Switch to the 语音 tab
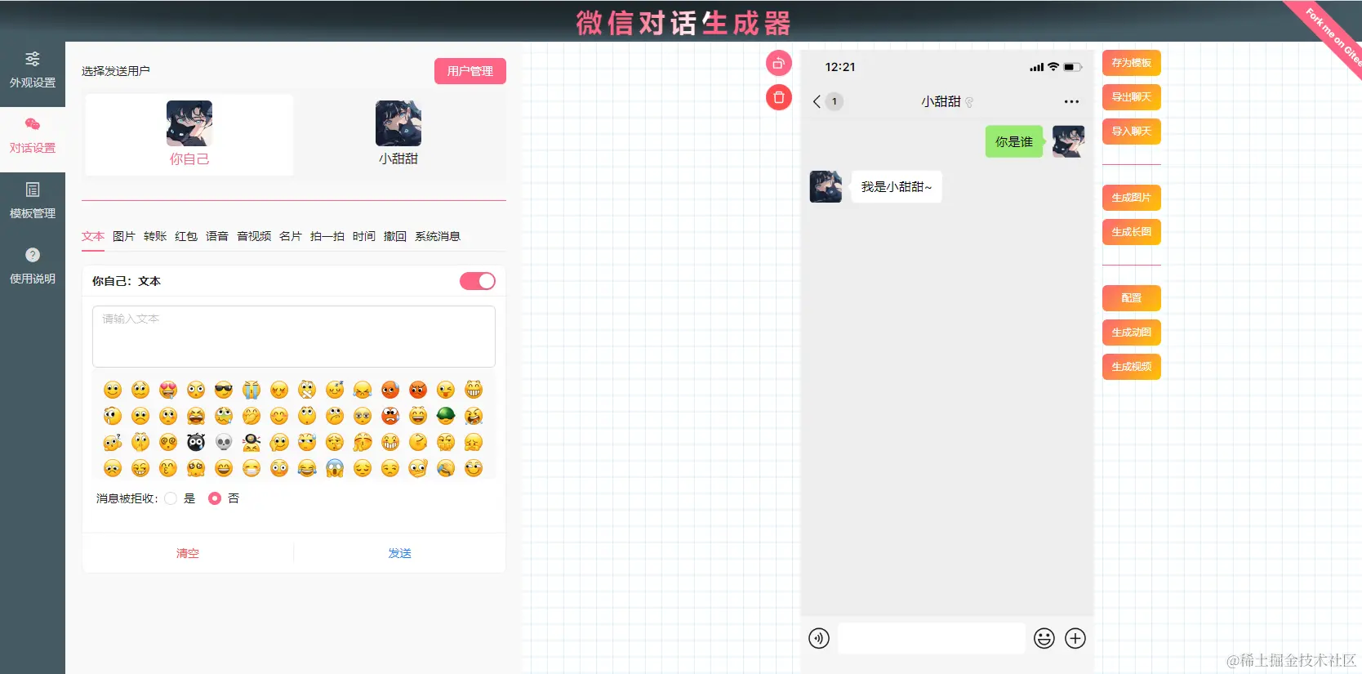This screenshot has height=674, width=1362. point(217,236)
